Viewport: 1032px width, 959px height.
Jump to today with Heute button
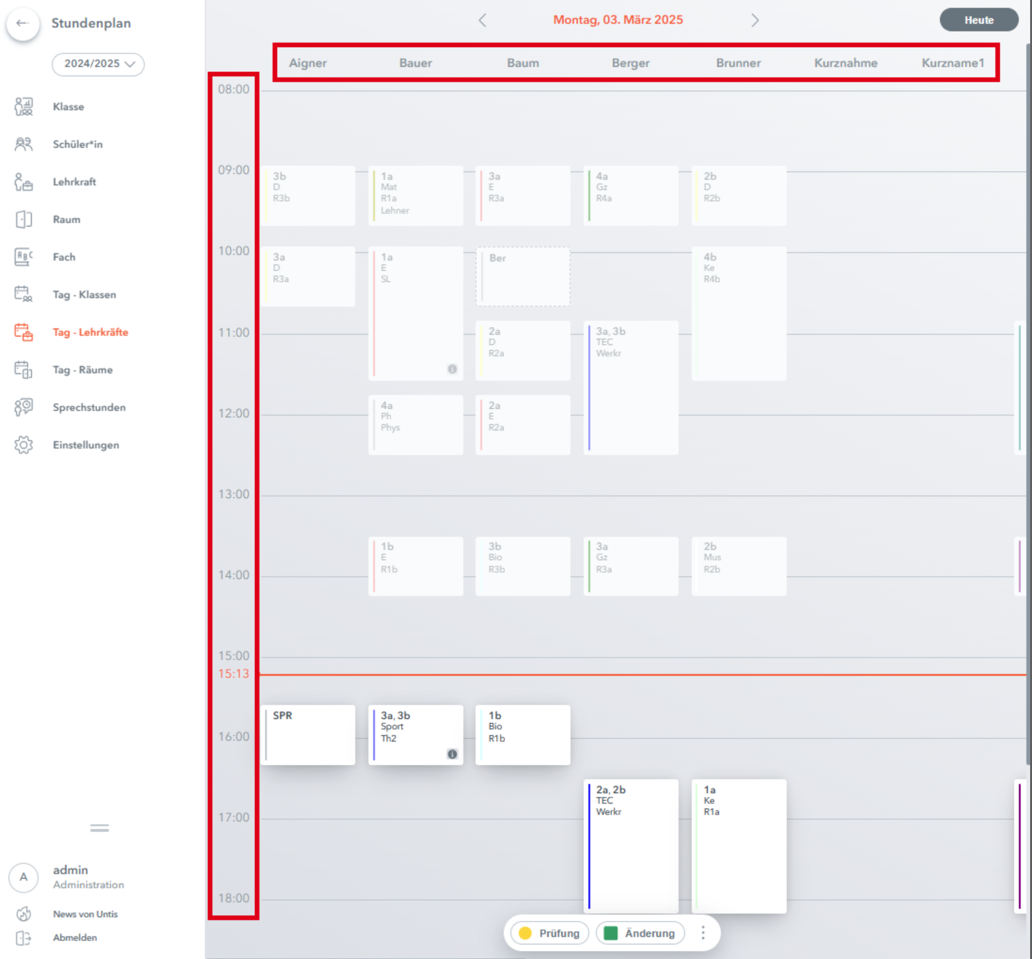click(x=978, y=20)
